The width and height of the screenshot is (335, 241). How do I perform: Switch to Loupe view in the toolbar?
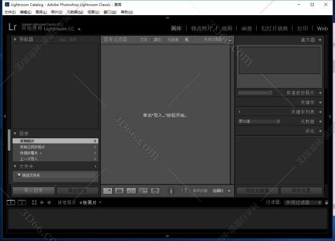(x=119, y=191)
